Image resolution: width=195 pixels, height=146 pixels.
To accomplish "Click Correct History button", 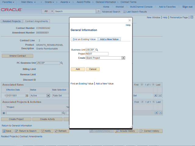I will point(151,131).
